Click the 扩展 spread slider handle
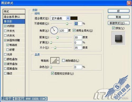Image resolution: width=132 pixels, height=102 pixels. tap(51, 43)
